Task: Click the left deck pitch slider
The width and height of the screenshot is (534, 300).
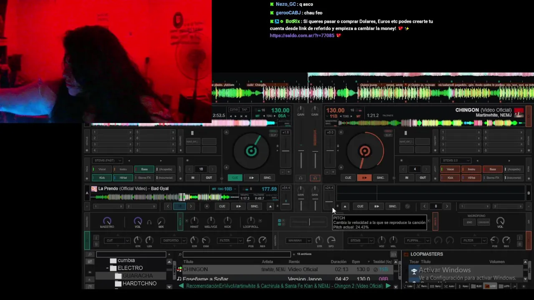Action: click(285, 152)
